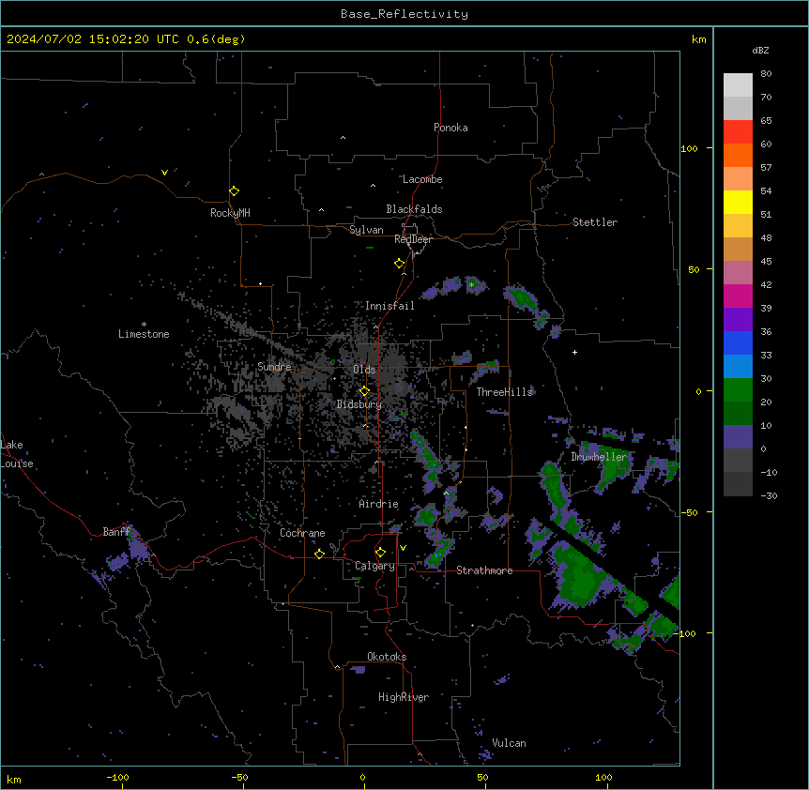Click the yellow diamond marker near Cochrane

(319, 554)
